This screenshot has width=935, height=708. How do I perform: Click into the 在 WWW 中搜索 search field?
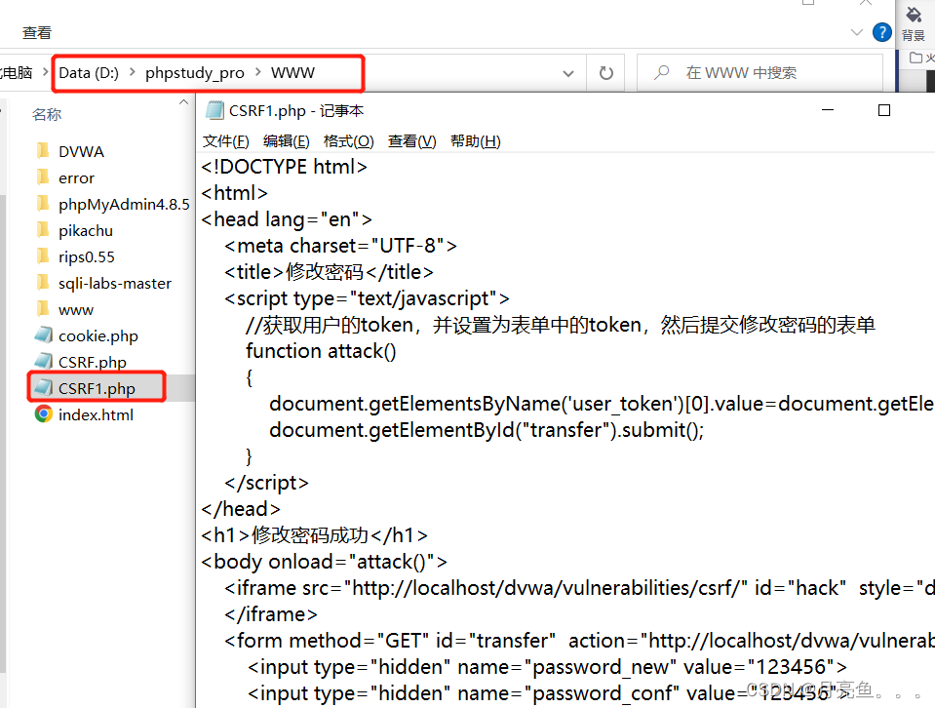tap(760, 73)
